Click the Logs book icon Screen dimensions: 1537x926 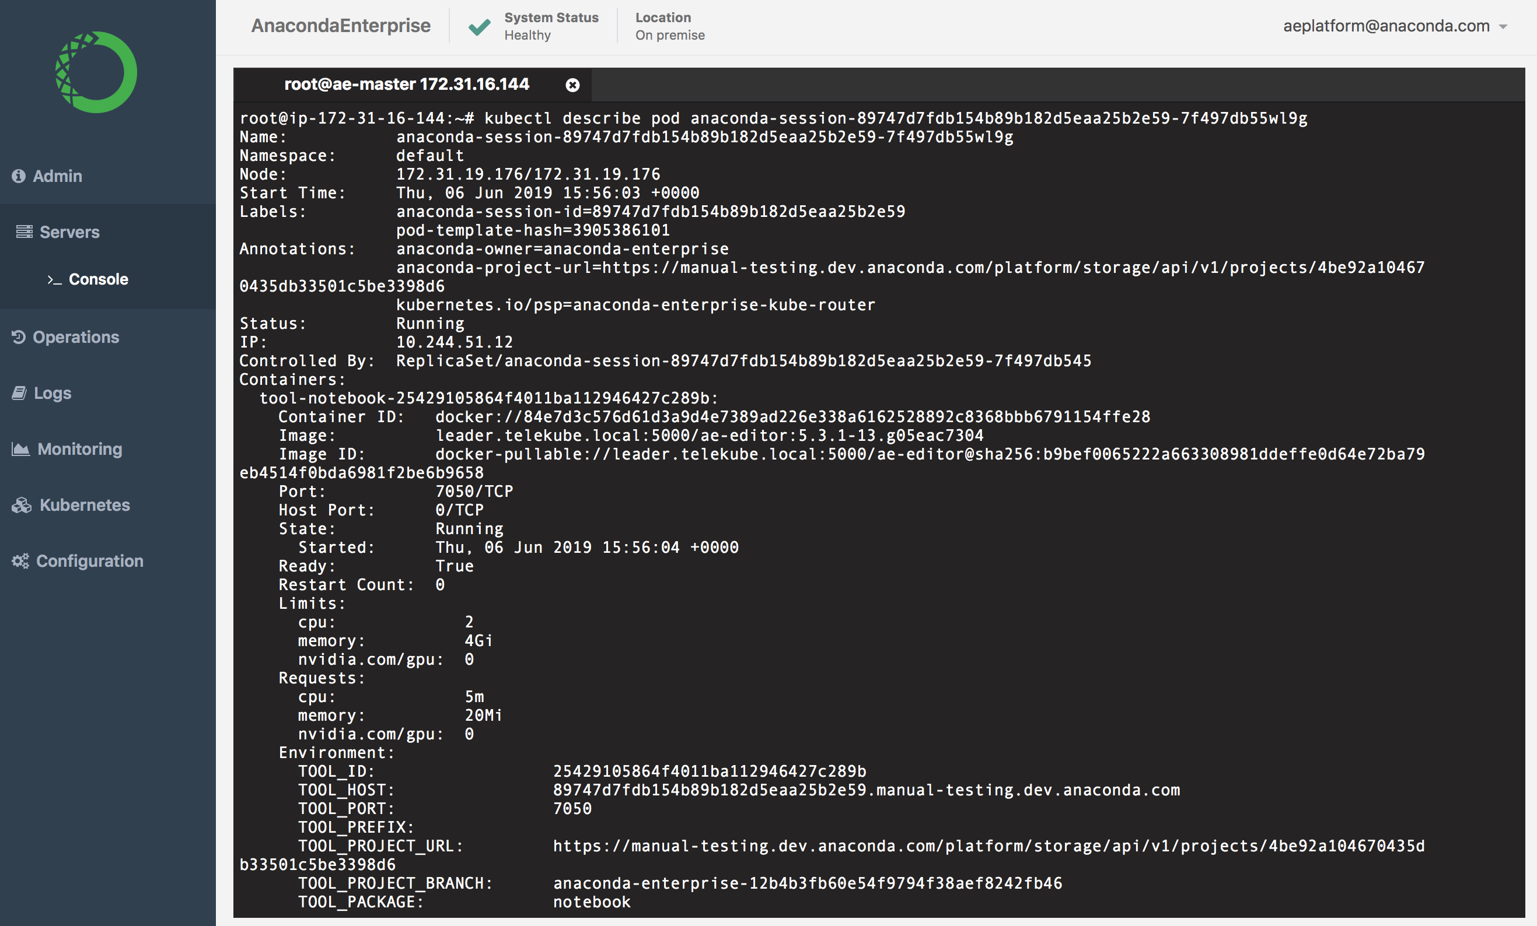(19, 393)
